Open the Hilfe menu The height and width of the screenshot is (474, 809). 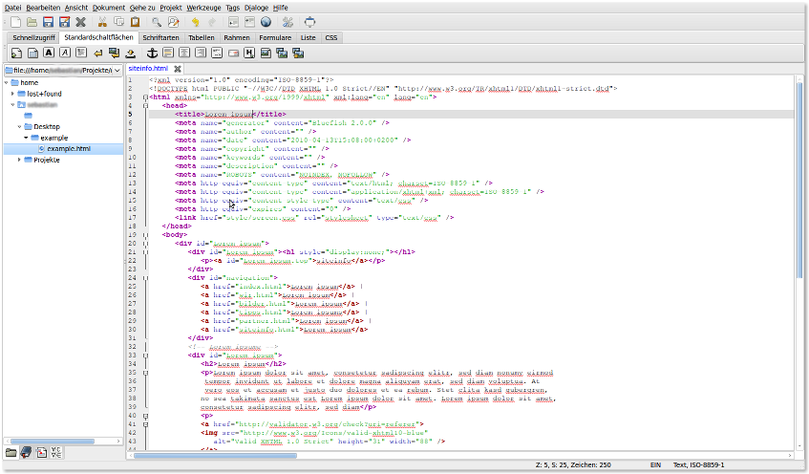tap(280, 8)
